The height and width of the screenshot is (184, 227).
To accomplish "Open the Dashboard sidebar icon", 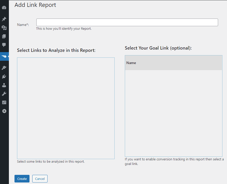I will (4, 8).
